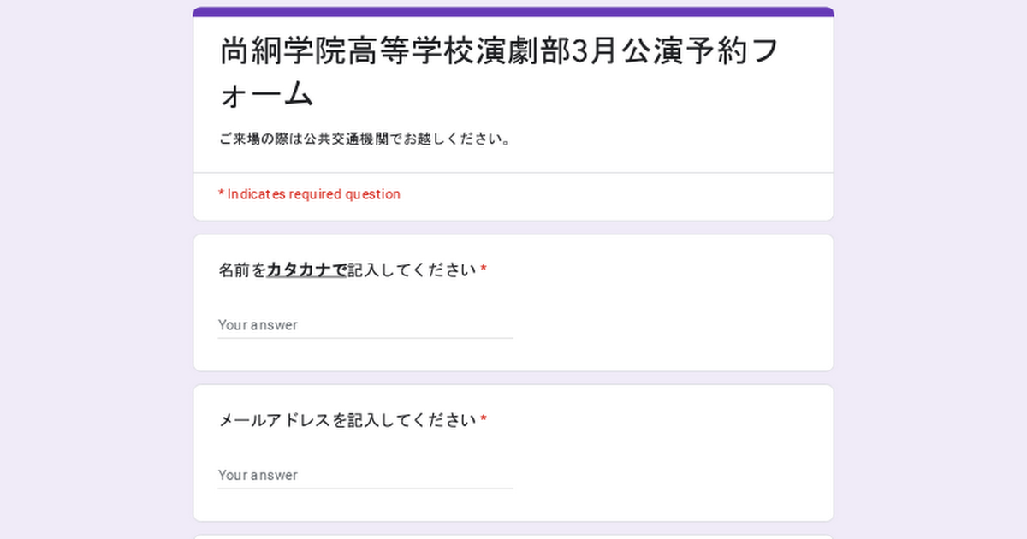Screen dimensions: 1027x539
Task: Click the name answer input field
Action: [365, 325]
